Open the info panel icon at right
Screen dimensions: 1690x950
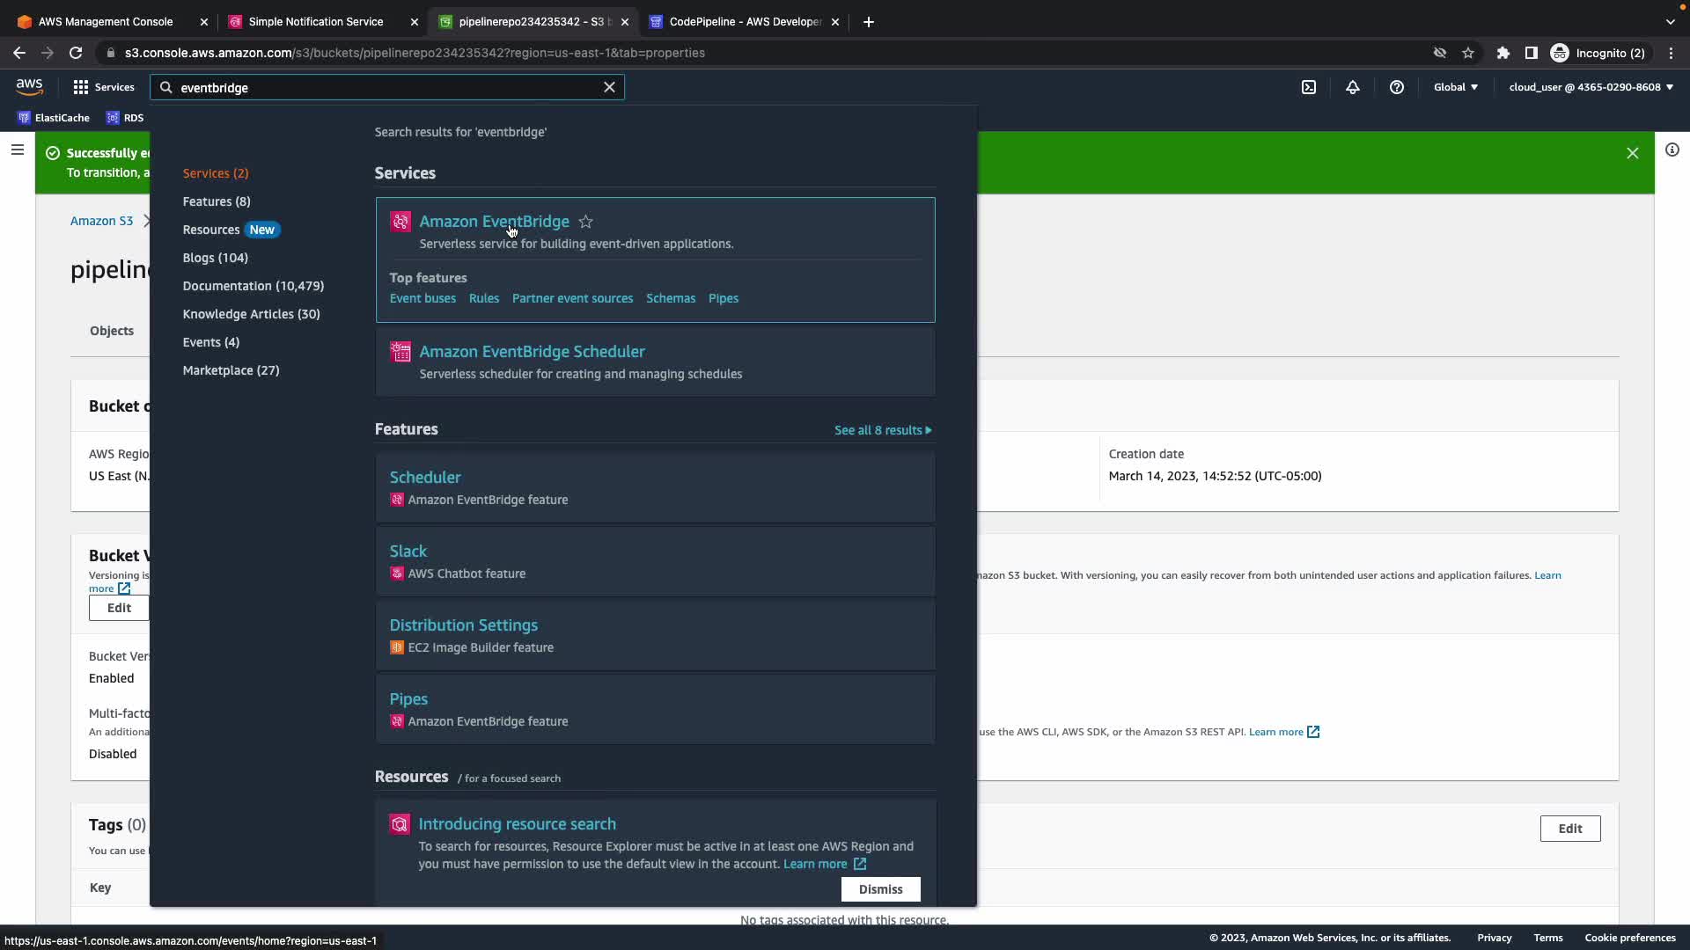coord(1672,150)
